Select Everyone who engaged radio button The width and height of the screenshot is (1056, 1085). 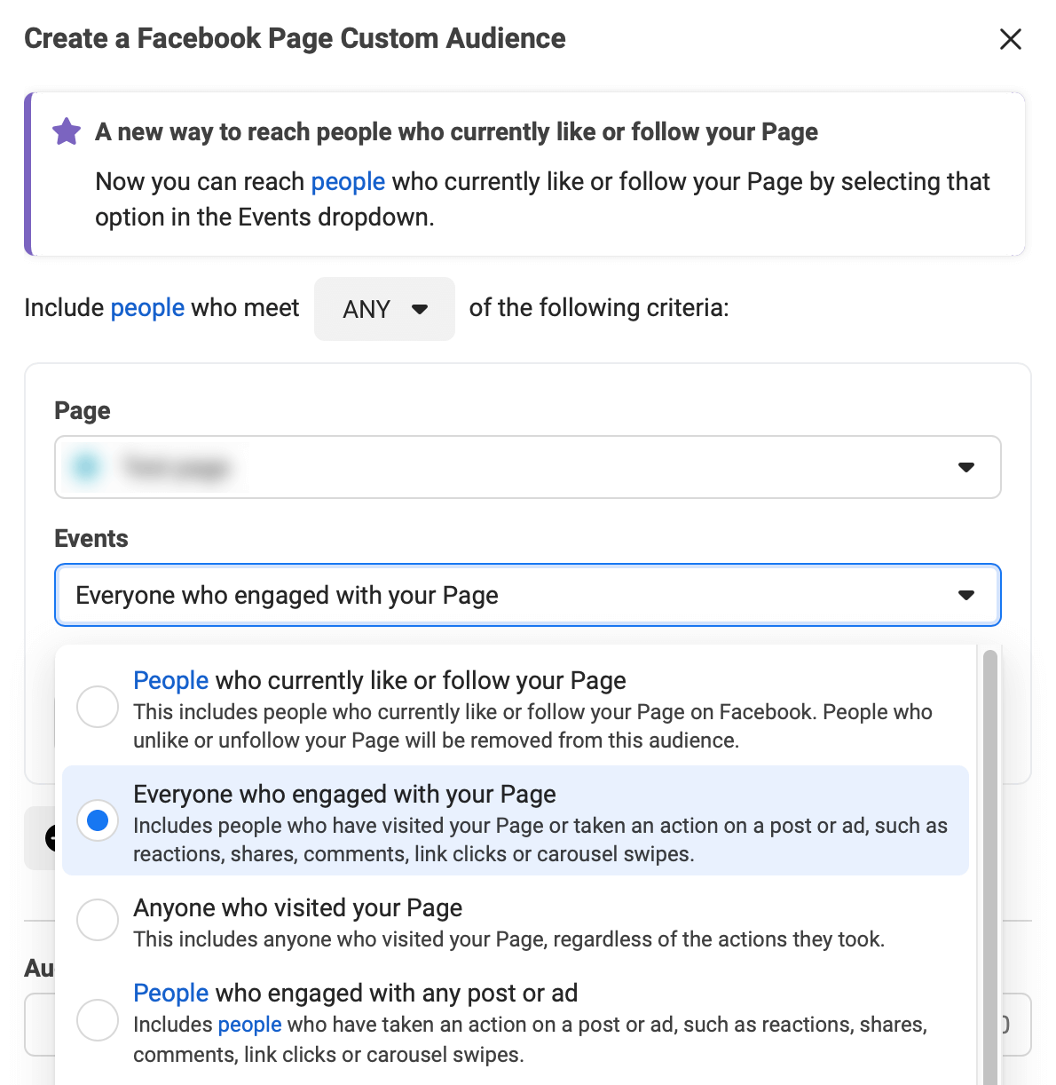[x=98, y=820]
